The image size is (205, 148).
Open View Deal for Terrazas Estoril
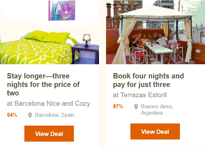tap(155, 131)
